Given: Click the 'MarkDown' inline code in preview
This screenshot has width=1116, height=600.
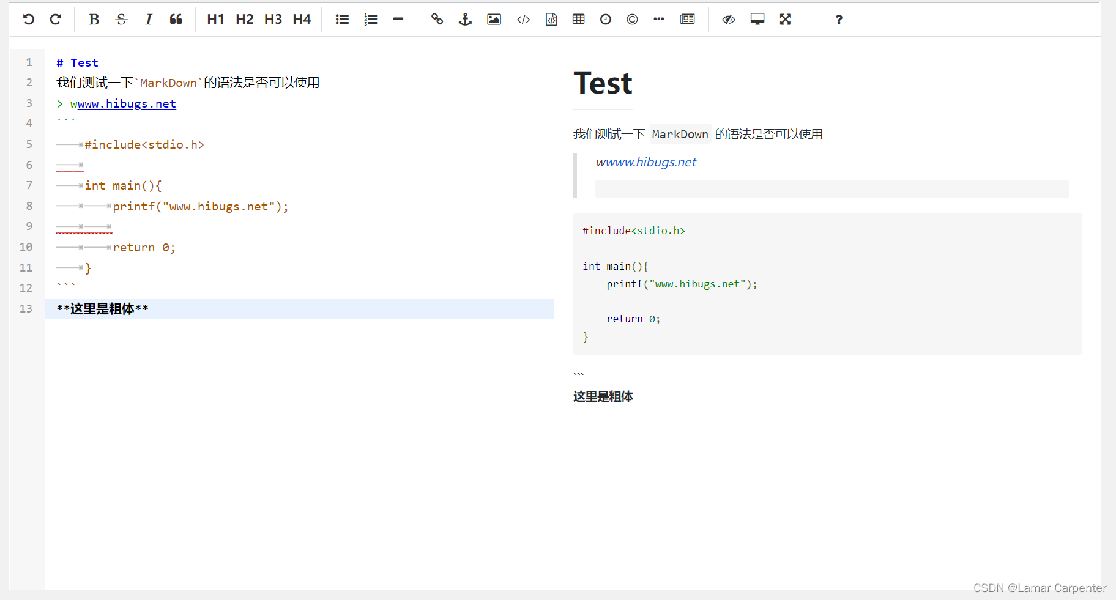Looking at the screenshot, I should click(680, 135).
